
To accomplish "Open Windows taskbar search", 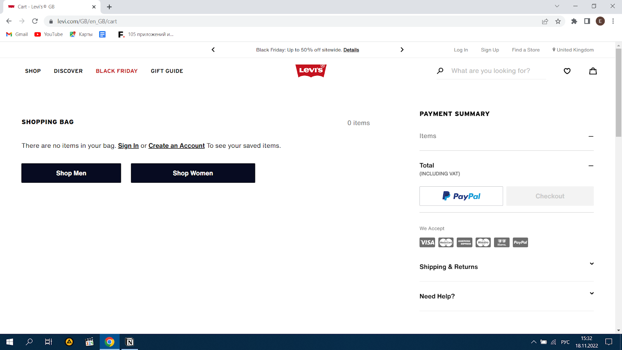I will [29, 342].
